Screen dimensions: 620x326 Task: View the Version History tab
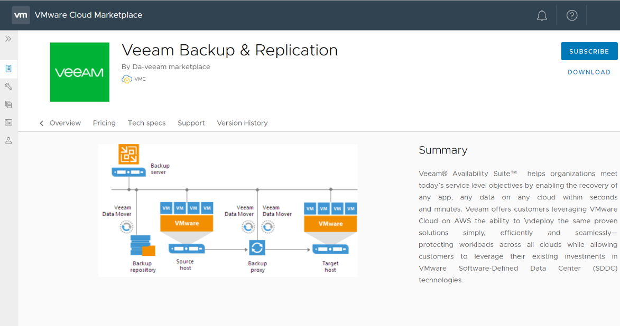pyautogui.click(x=243, y=123)
